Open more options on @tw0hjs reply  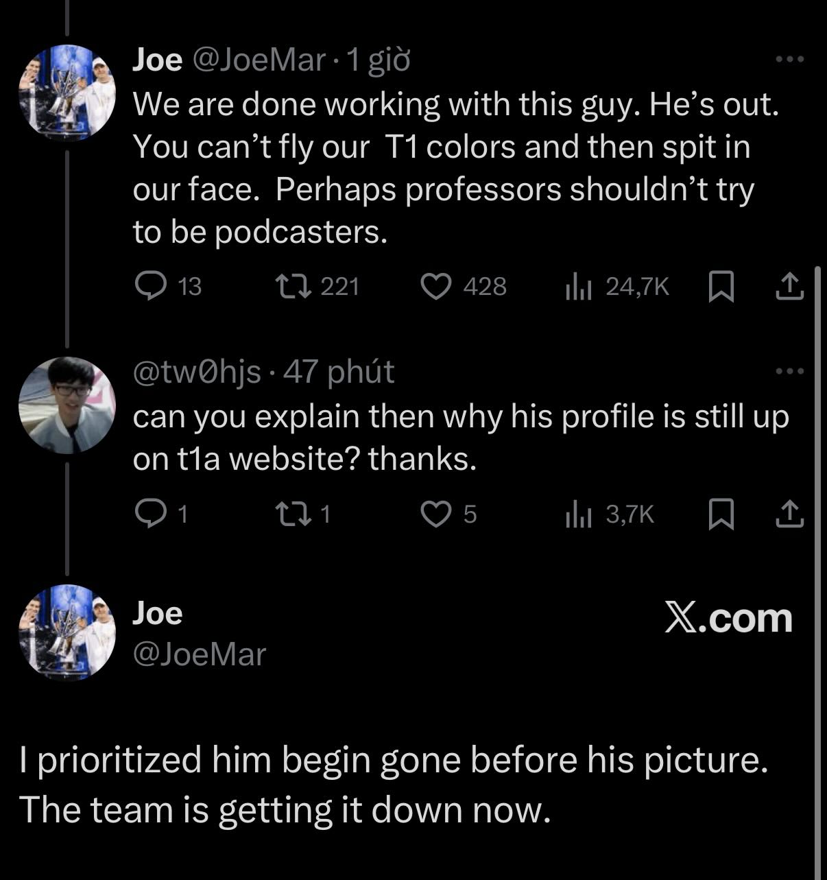(789, 372)
